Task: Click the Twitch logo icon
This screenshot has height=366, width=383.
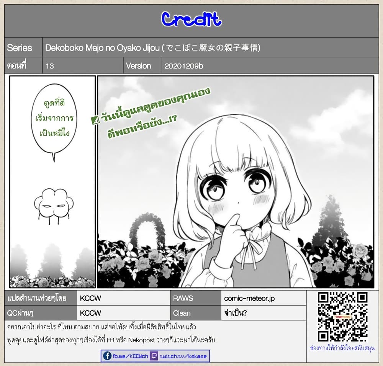Action: coord(154,356)
